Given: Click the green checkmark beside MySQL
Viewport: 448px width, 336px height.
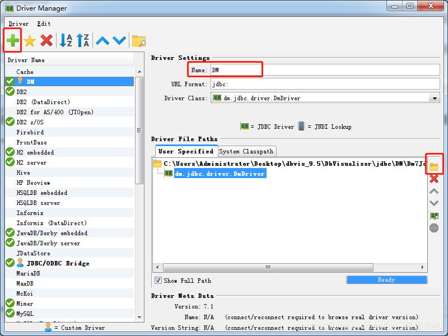Looking at the screenshot, I should (x=10, y=314).
